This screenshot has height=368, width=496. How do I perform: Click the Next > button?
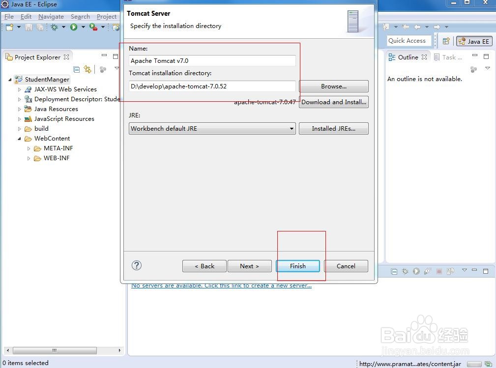[250, 266]
